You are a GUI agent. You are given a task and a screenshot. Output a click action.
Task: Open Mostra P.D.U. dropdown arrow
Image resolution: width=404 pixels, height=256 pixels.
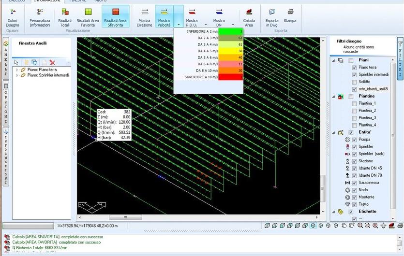[206, 24]
